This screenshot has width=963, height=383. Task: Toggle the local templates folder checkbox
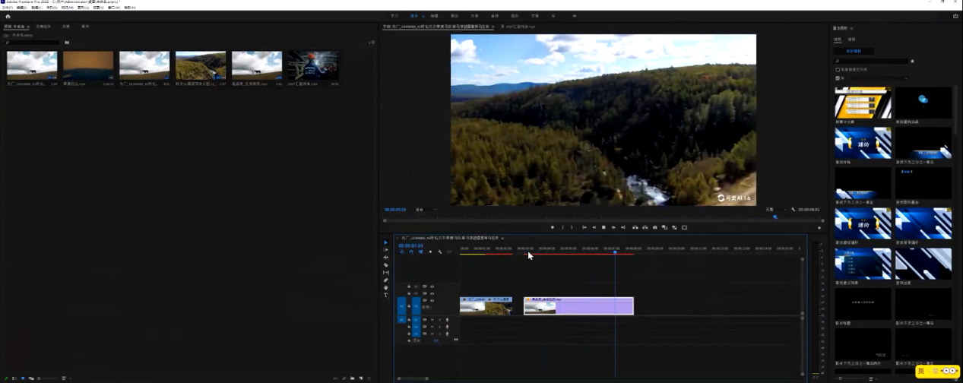click(838, 69)
